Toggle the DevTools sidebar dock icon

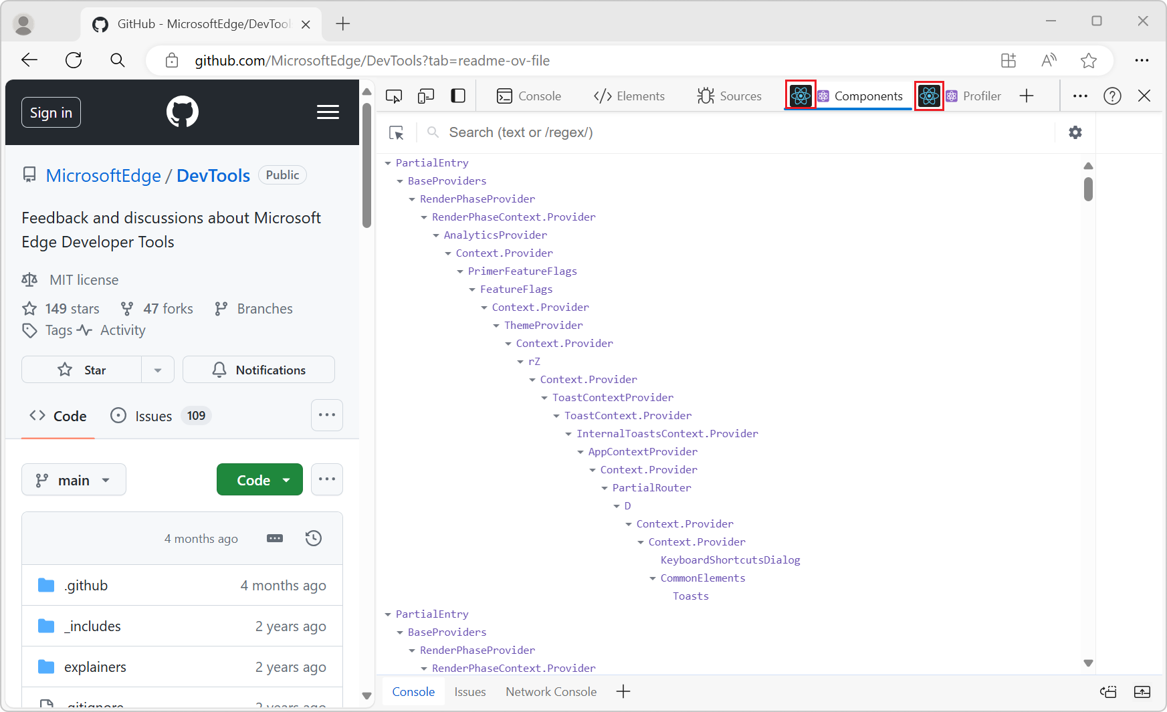click(458, 96)
